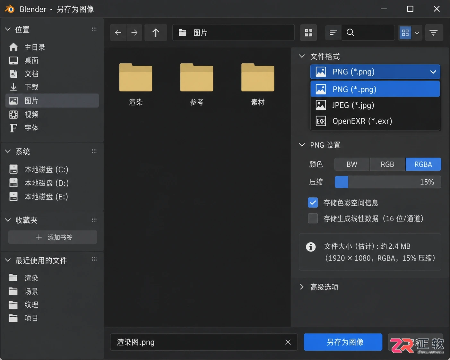The height and width of the screenshot is (360, 450).
Task: Set color mode to BW
Action: click(352, 164)
